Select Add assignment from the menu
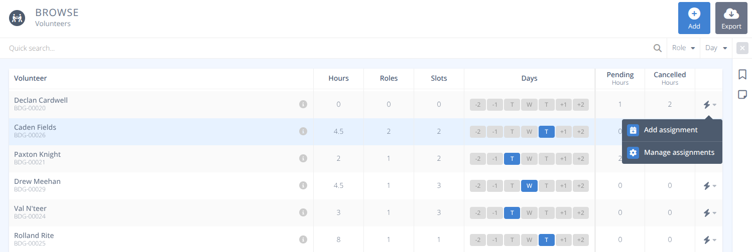The image size is (752, 252). tap(671, 130)
